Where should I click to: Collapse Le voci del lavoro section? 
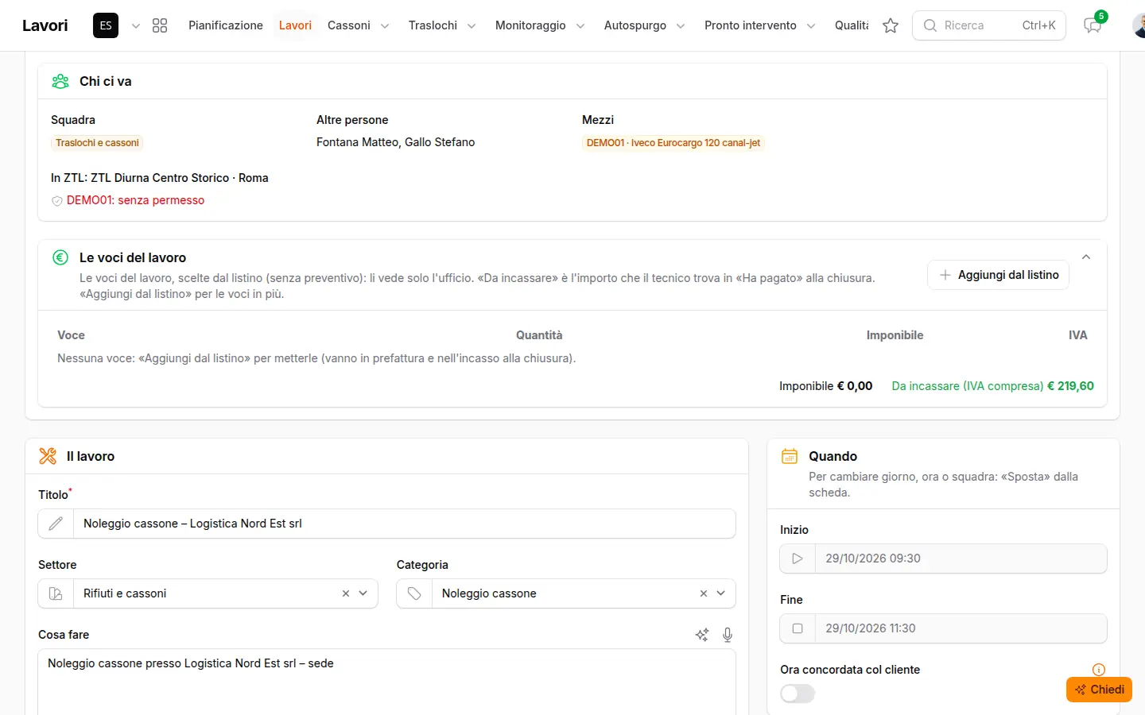[x=1086, y=257]
